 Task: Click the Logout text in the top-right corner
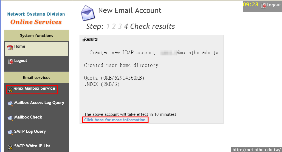coord(273,5)
